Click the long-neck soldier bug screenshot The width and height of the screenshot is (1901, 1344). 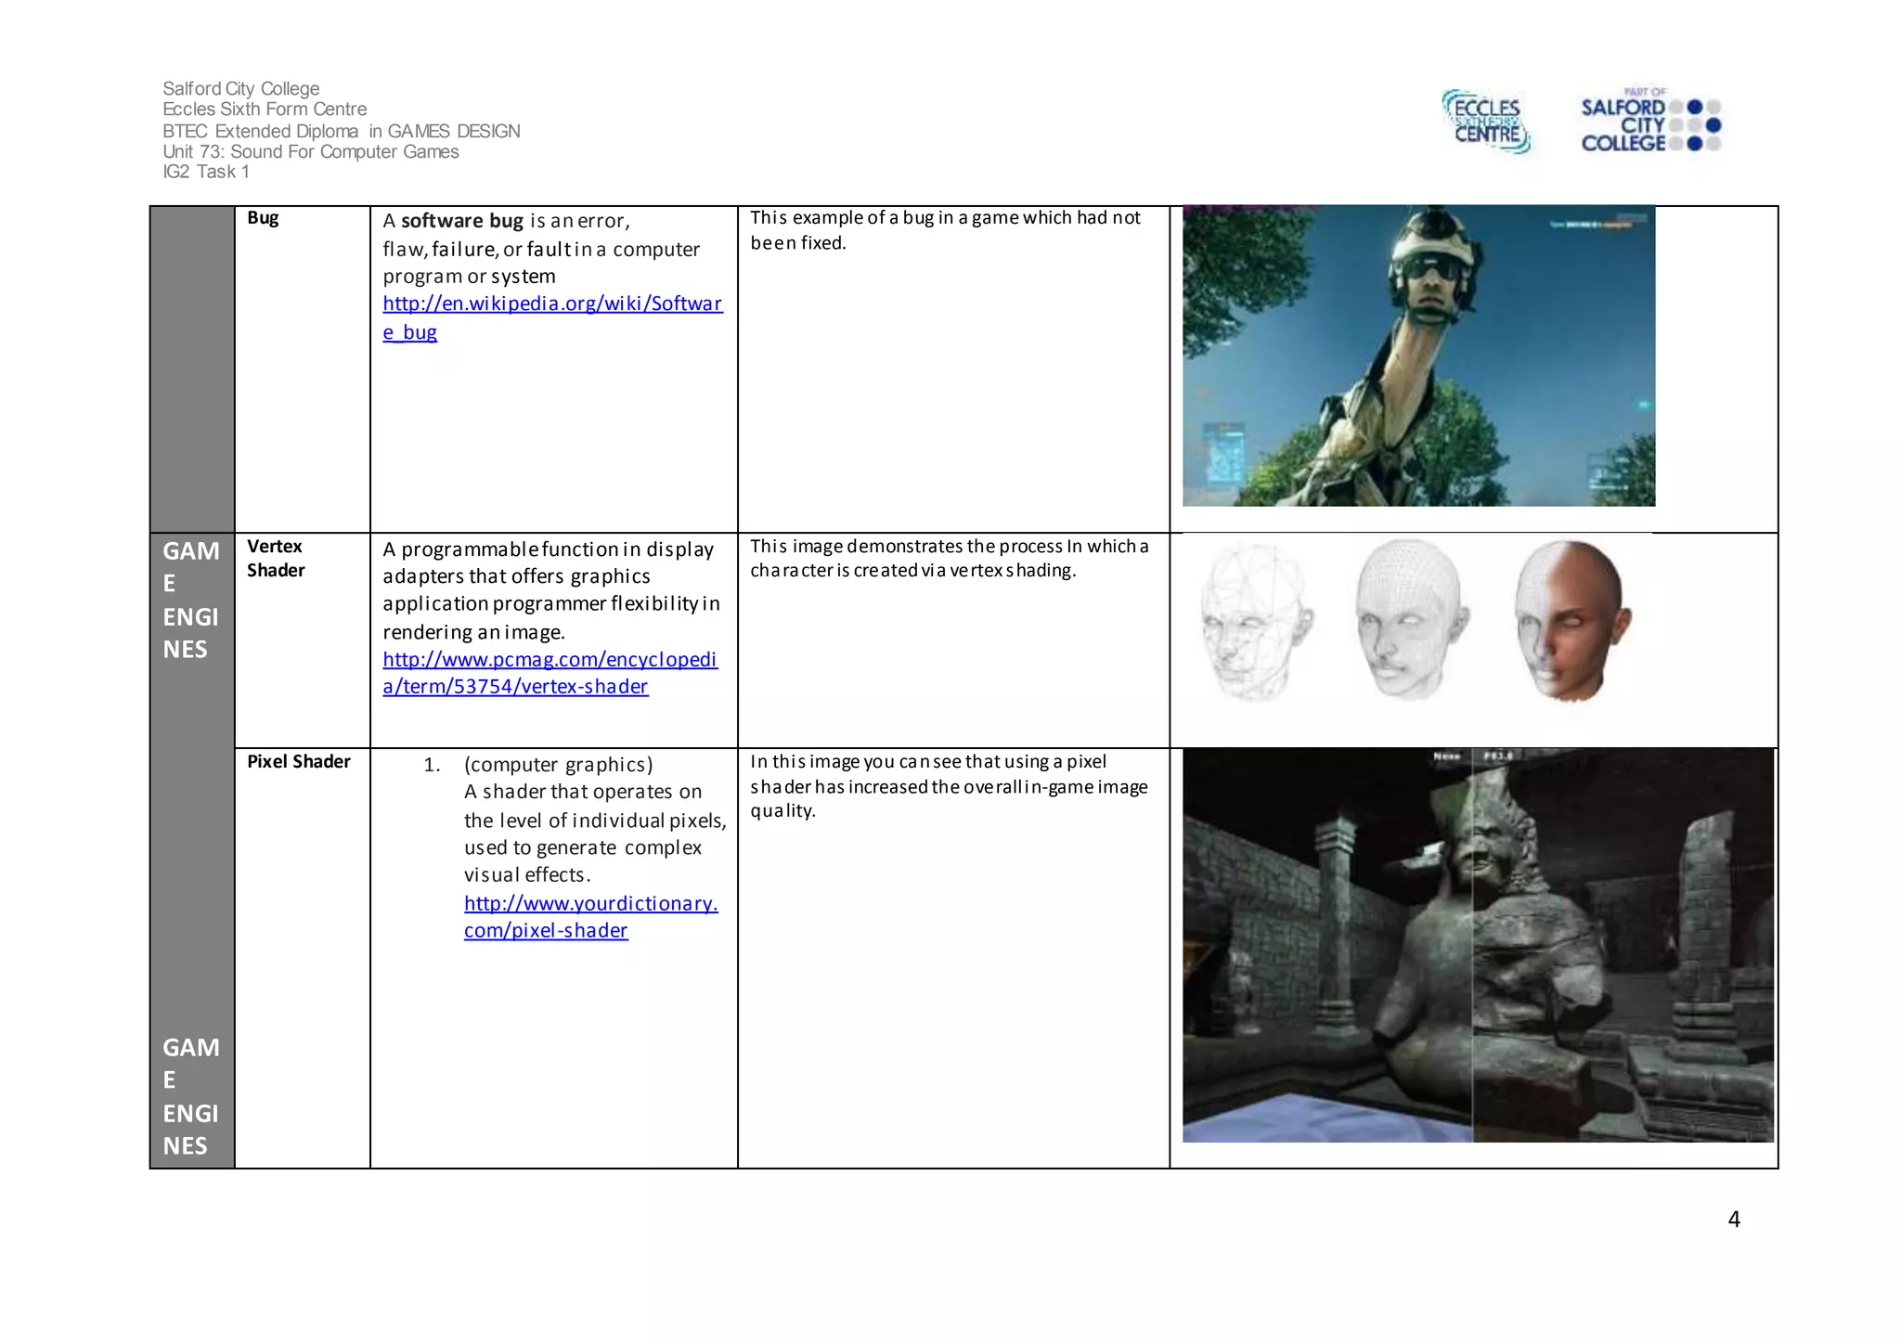[x=1417, y=355]
